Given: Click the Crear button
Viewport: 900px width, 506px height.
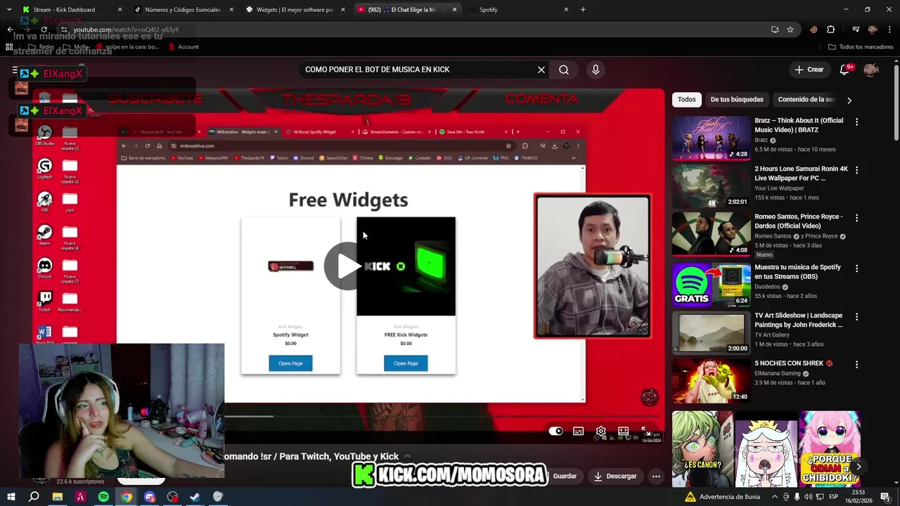Looking at the screenshot, I should tap(809, 70).
